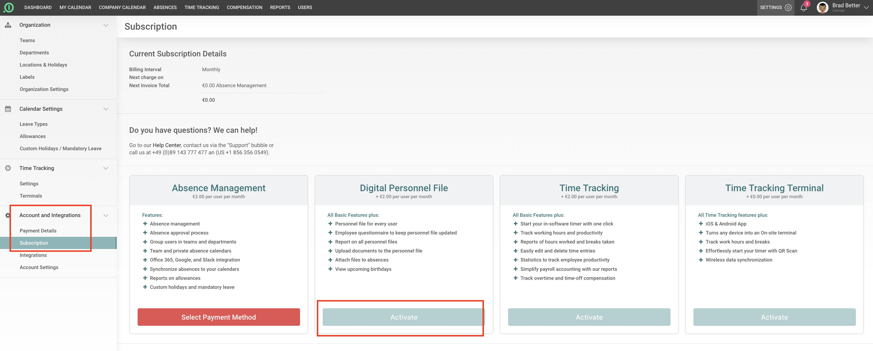Open the notifications bell icon
Image resolution: width=873 pixels, height=351 pixels.
tap(803, 8)
